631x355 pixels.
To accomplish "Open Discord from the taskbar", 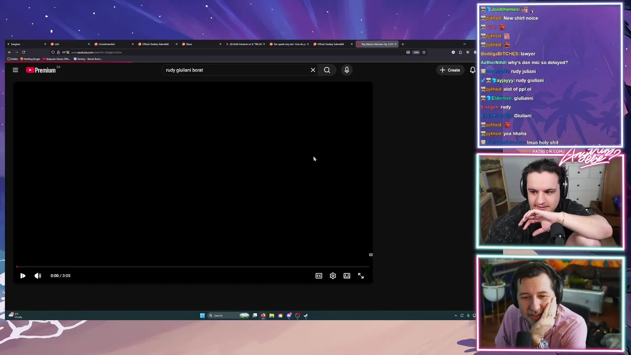I will tap(289, 316).
